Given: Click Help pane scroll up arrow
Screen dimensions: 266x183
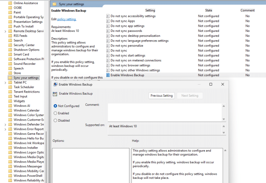Looking at the screenshot, I should (225, 150).
